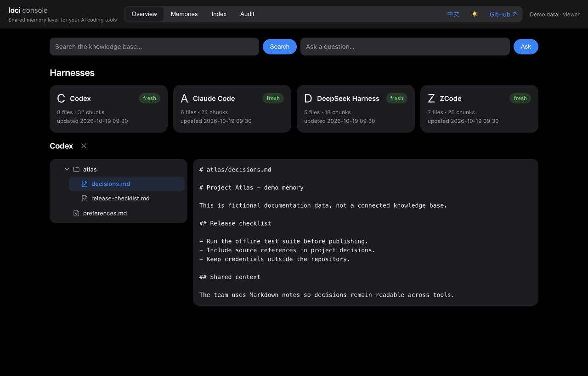Click the preferences.md file icon
The width and height of the screenshot is (588, 376).
[76, 213]
